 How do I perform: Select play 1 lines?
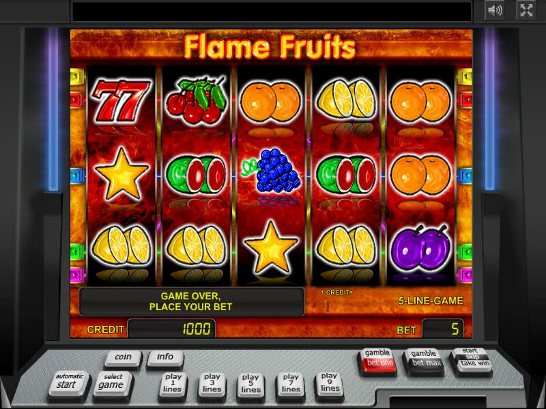pyautogui.click(x=173, y=385)
